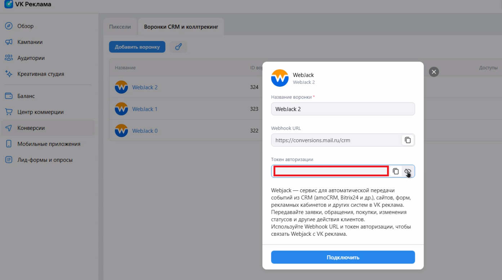Viewport: 502px width, 280px height.
Task: Click the Конверсии arrow icon
Action: pos(9,128)
